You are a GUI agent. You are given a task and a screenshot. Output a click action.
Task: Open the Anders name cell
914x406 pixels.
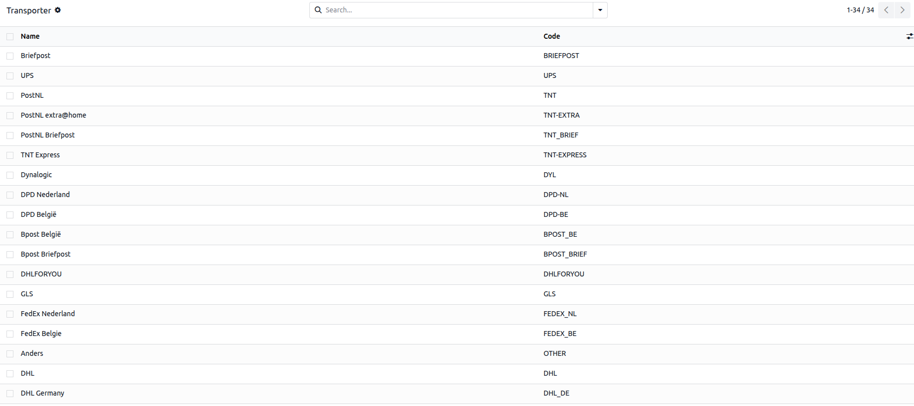(32, 353)
